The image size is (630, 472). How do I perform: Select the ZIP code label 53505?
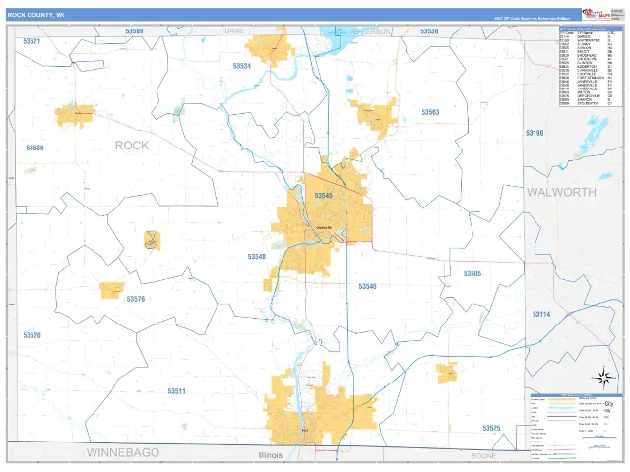472,273
